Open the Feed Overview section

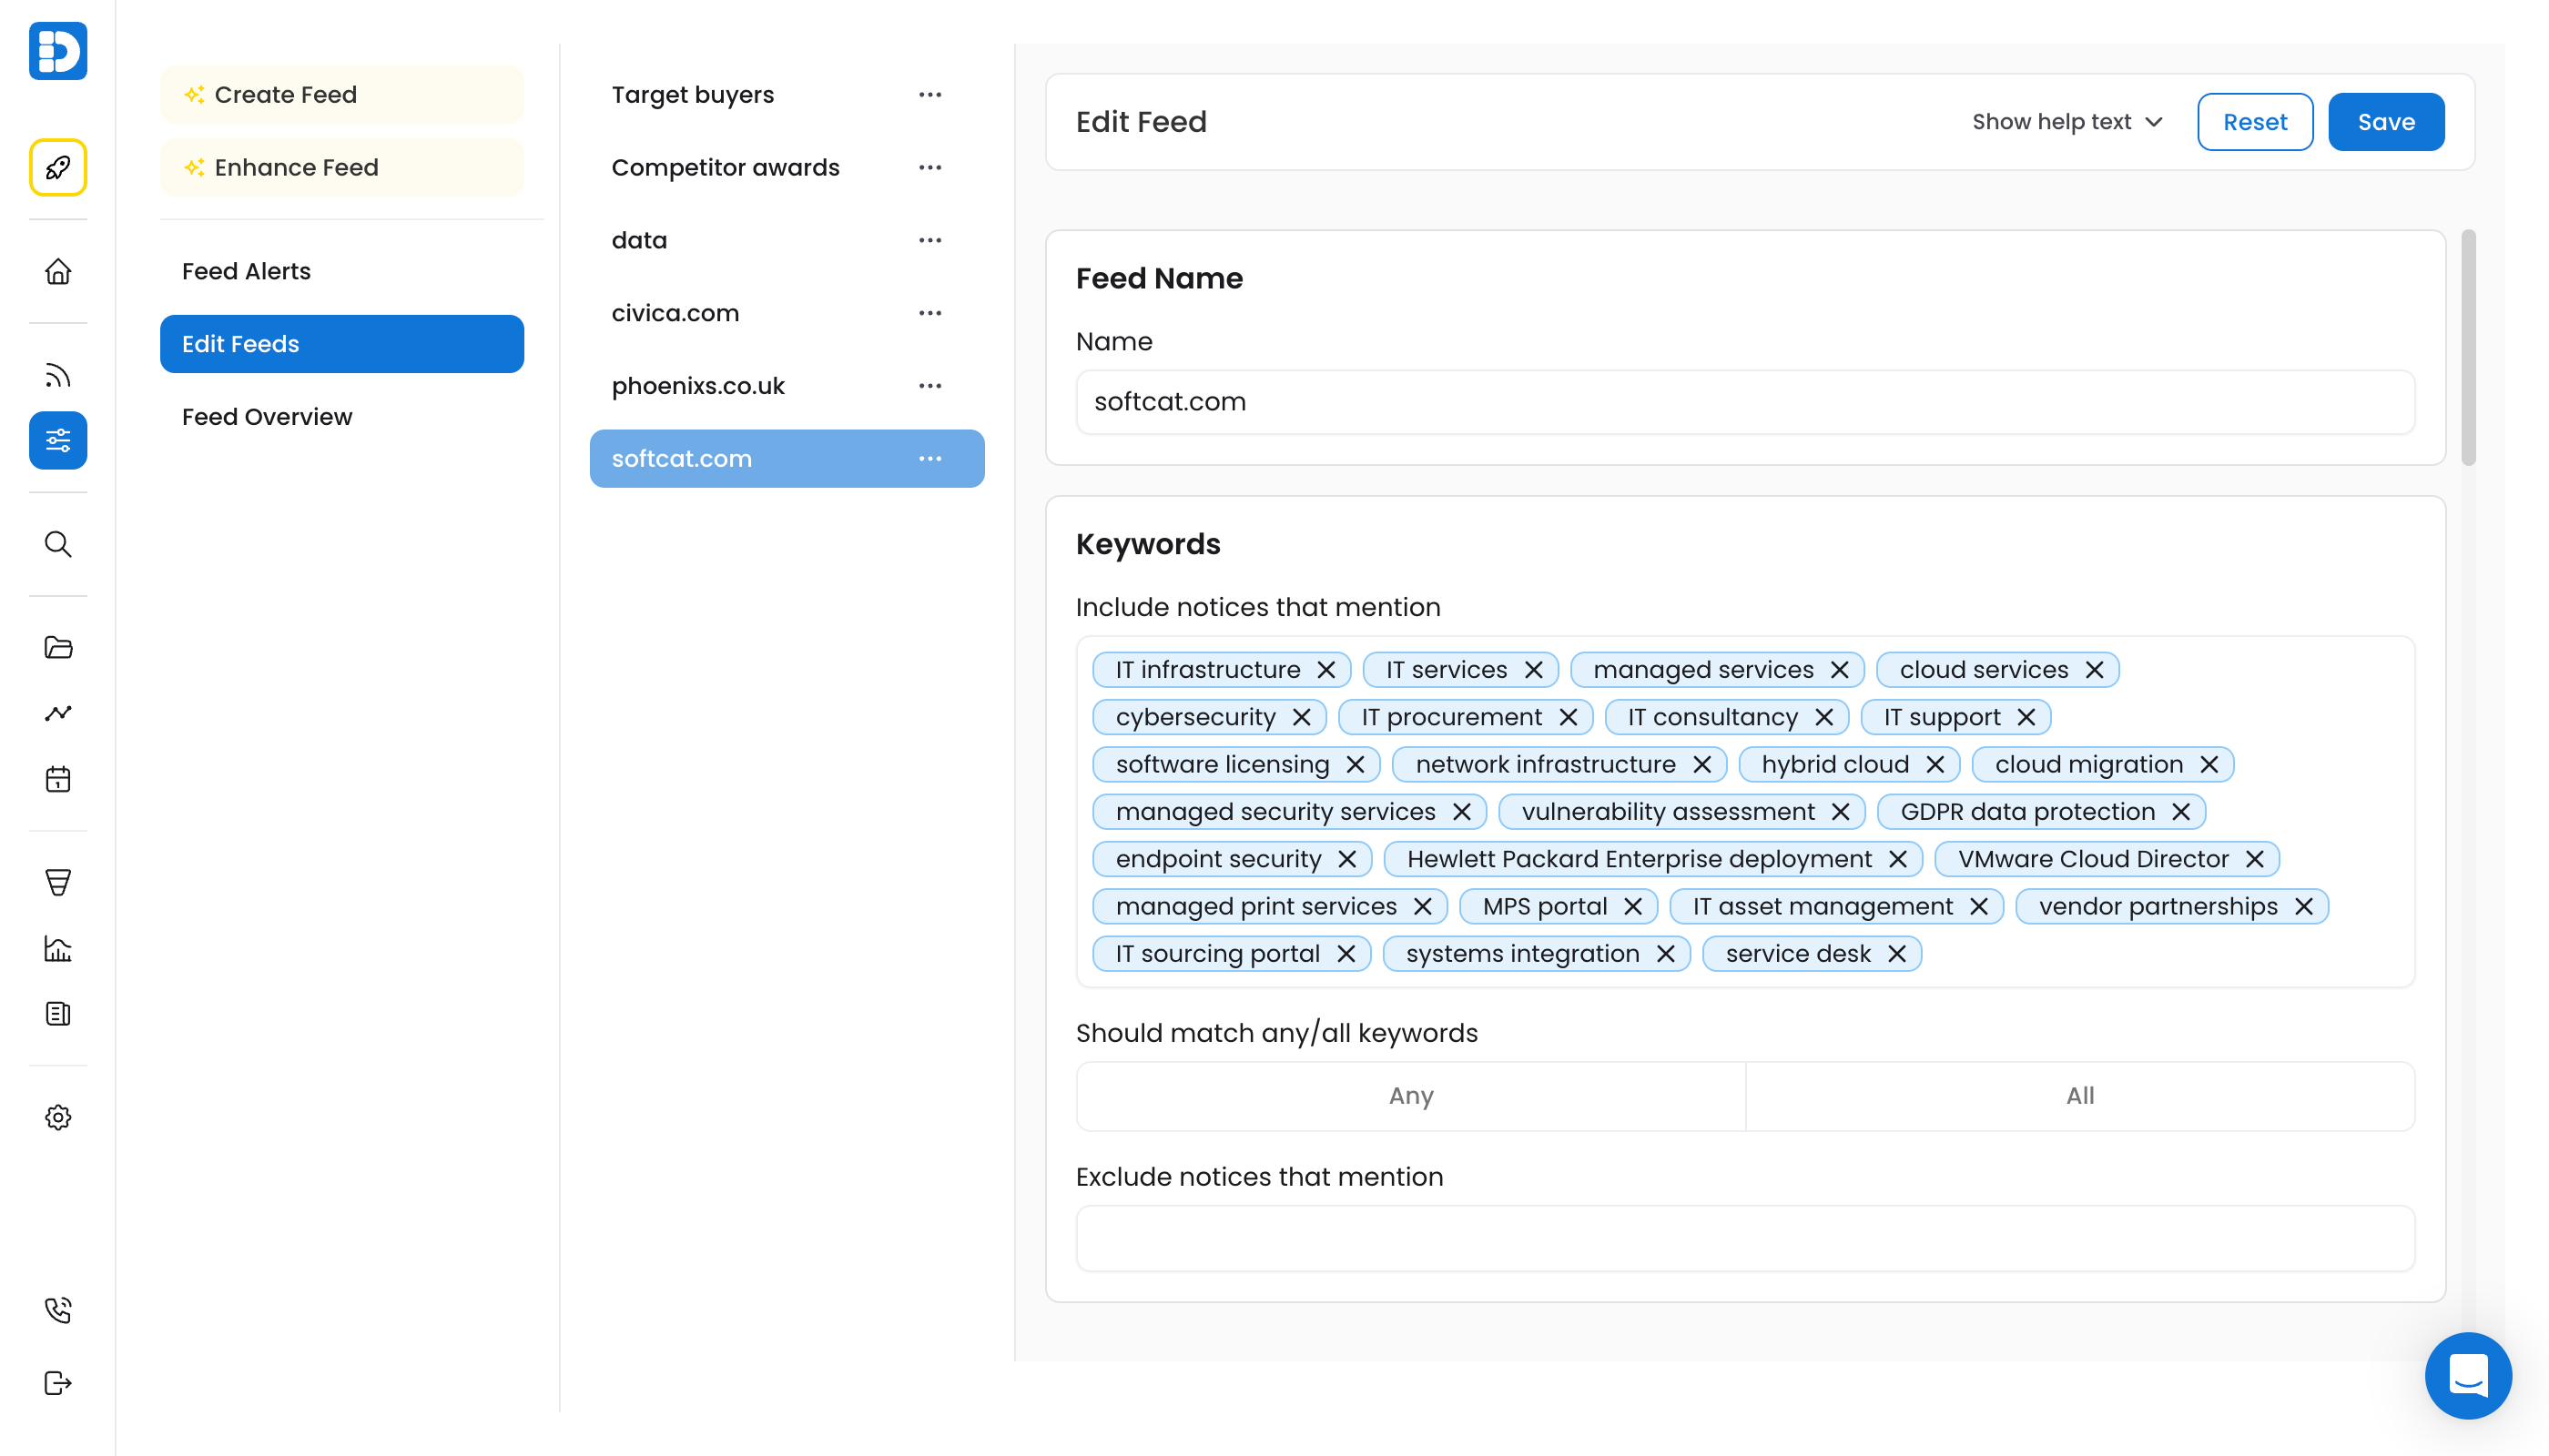(267, 417)
